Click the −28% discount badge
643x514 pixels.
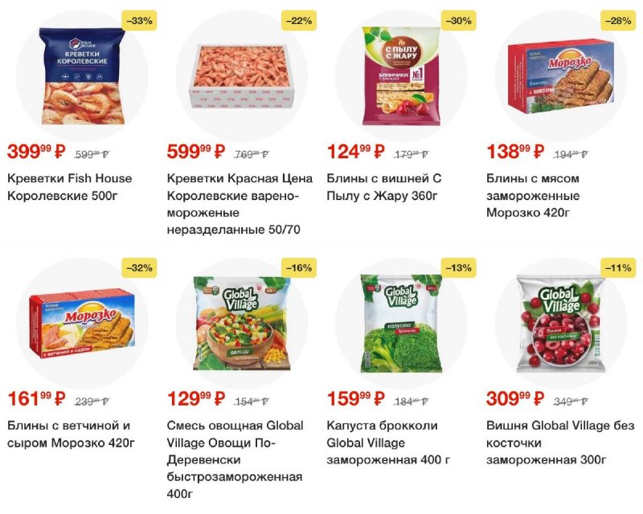point(618,21)
